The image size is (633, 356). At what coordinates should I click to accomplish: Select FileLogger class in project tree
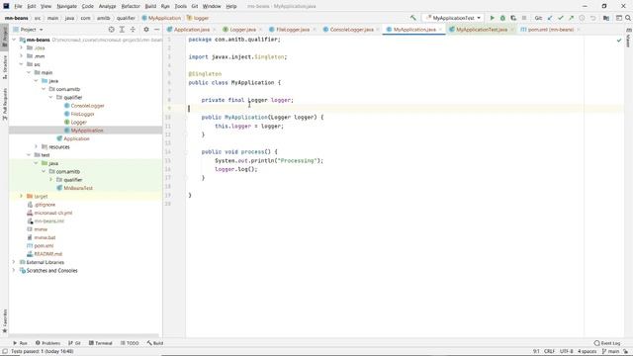pos(82,114)
